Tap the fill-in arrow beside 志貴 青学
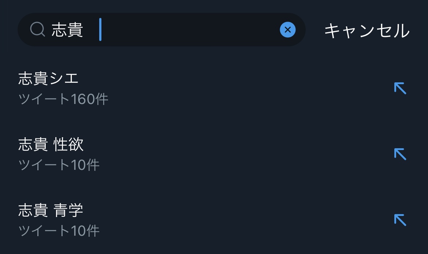The height and width of the screenshot is (254, 428). pyautogui.click(x=400, y=220)
